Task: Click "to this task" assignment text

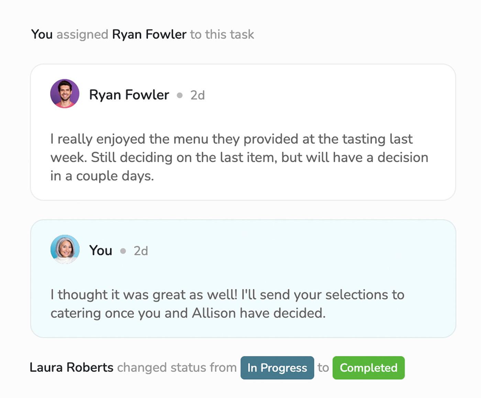Action: coord(222,34)
